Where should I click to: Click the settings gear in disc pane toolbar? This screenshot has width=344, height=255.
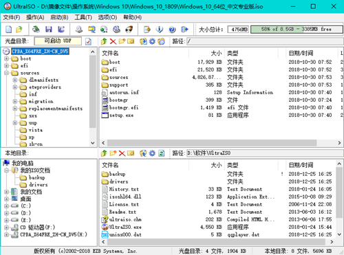tap(152, 41)
